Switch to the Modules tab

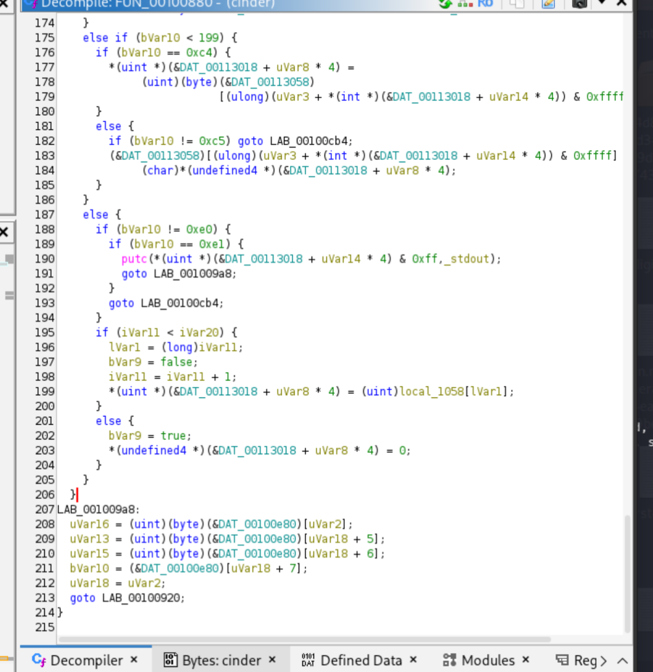(488, 660)
